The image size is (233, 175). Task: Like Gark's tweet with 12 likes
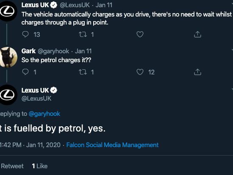(140, 72)
